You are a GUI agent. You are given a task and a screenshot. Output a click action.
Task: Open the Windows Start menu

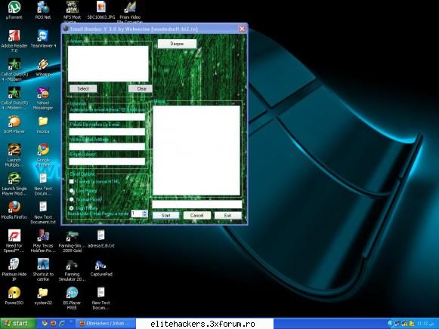click(18, 324)
